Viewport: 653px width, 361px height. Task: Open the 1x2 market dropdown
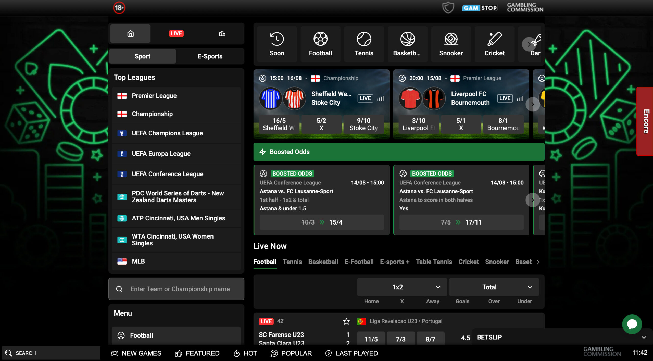[x=402, y=287]
